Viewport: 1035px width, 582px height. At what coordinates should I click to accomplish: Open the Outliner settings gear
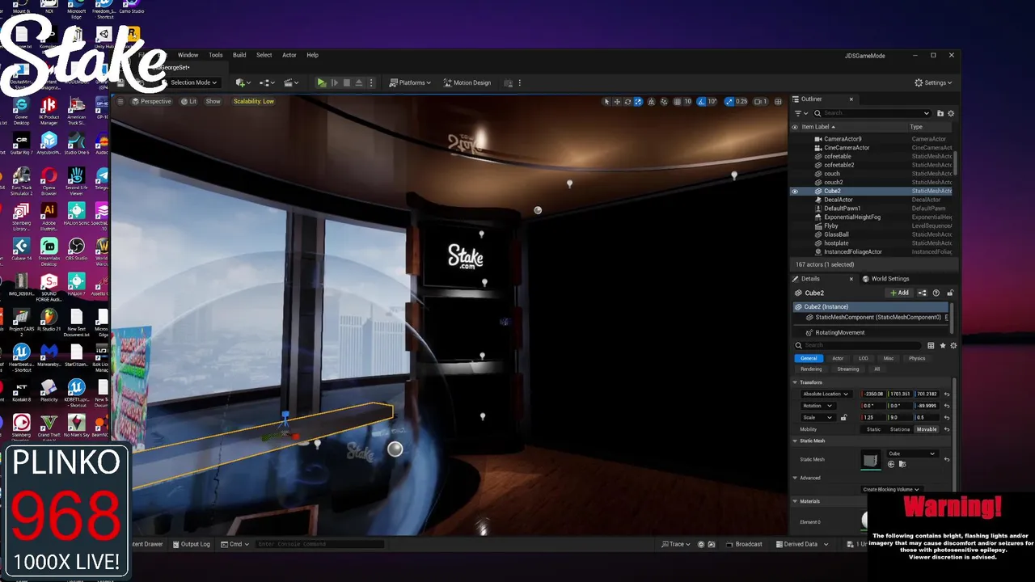(x=951, y=113)
